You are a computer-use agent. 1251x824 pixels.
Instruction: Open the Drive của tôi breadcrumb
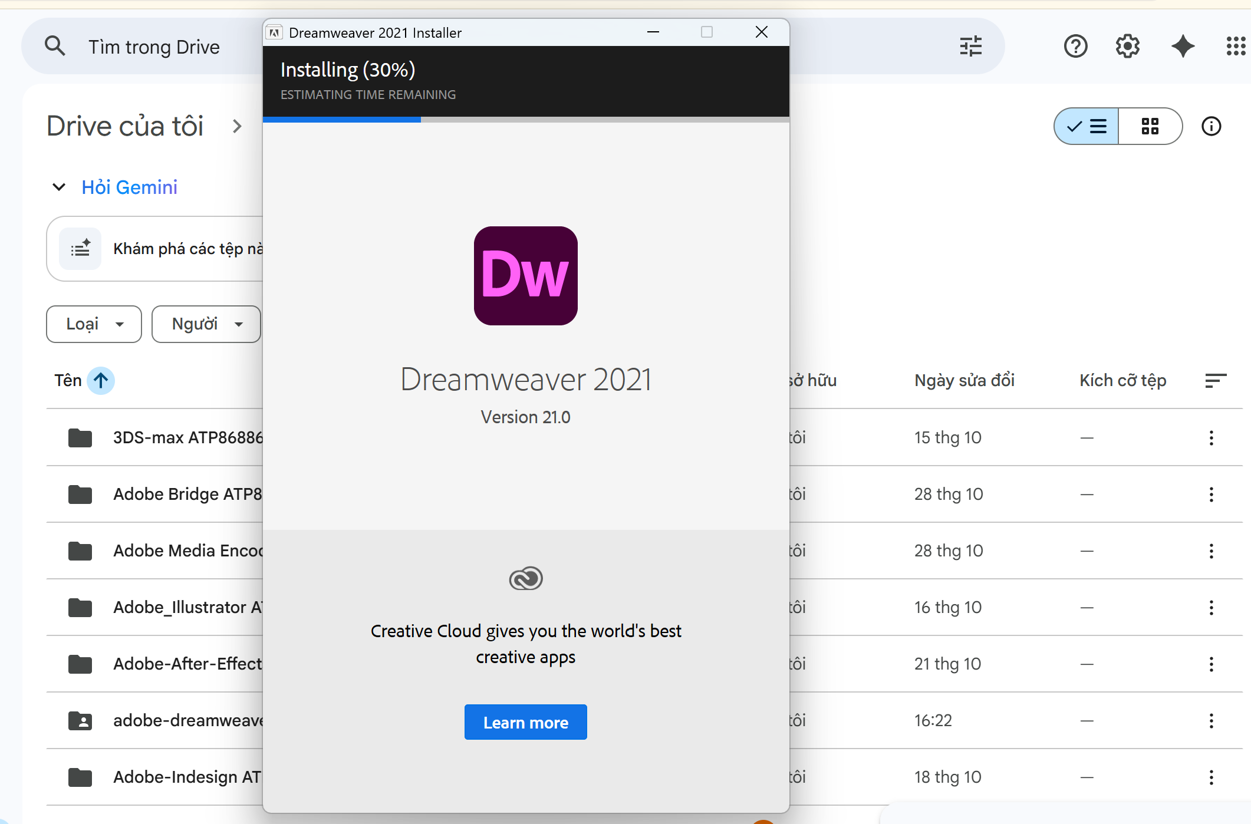[x=125, y=126]
